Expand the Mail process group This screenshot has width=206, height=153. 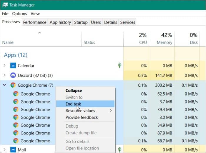click(4, 150)
